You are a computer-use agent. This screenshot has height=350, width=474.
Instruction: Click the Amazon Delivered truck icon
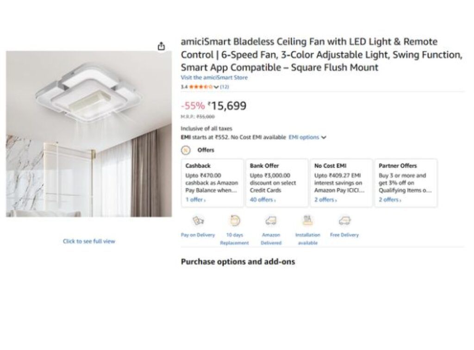tap(271, 221)
